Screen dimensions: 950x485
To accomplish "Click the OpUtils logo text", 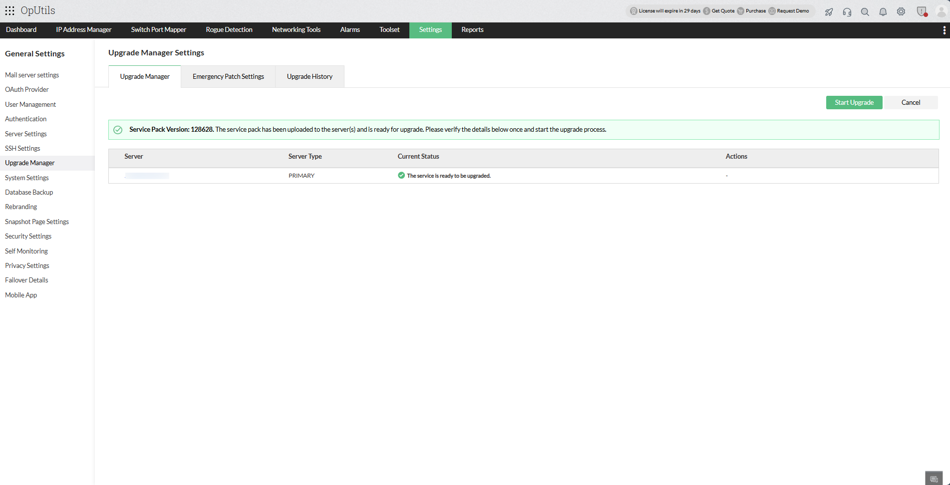I will [38, 10].
